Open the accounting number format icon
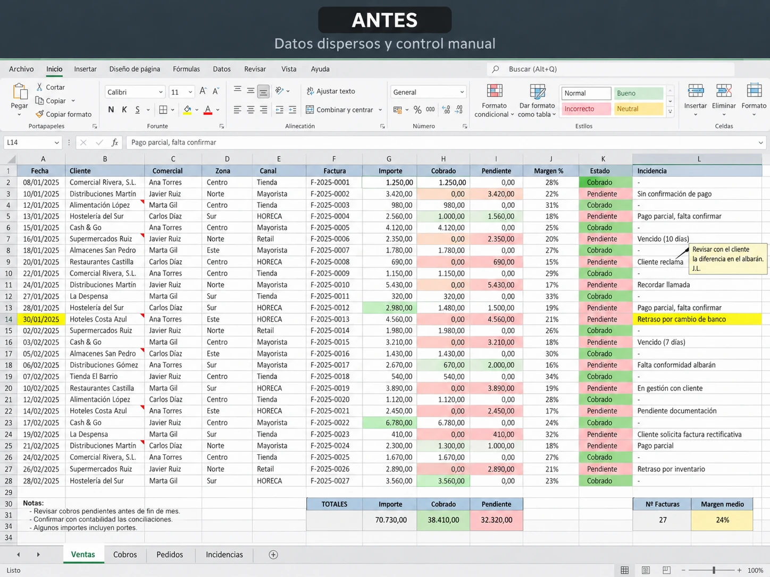This screenshot has width=770, height=577. 398,109
